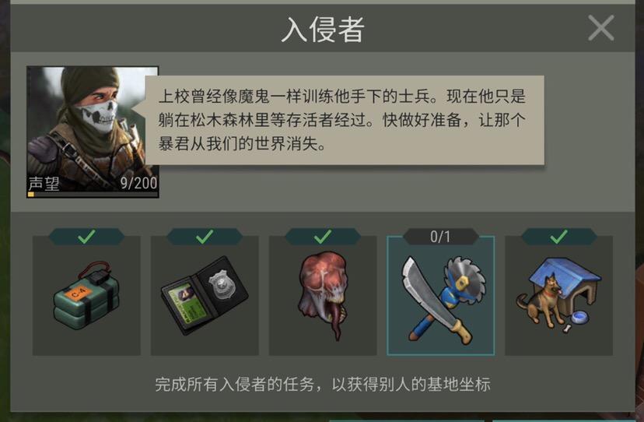Click the 9/200 reputation counter
The width and height of the screenshot is (644, 422).
(138, 183)
